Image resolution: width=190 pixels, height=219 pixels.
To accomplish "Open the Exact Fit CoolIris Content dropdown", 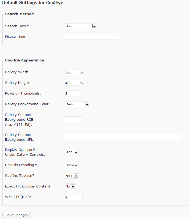I will click(70, 186).
